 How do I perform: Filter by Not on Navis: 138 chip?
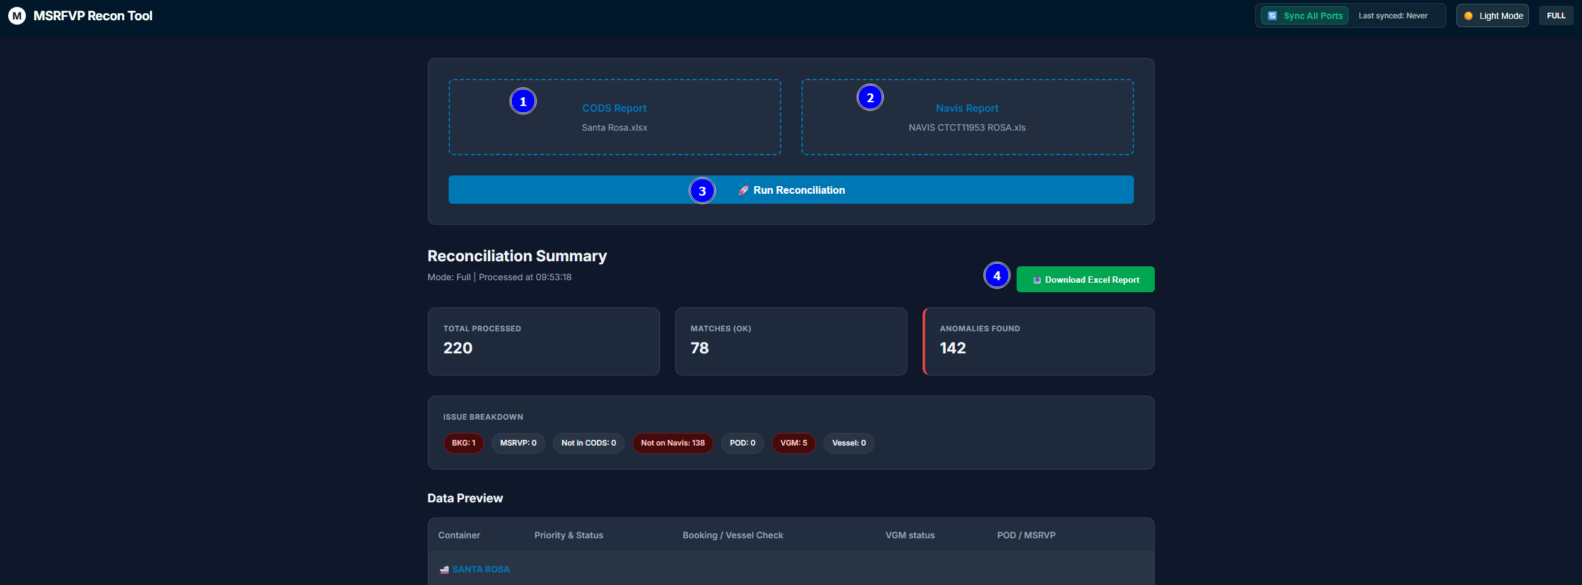(x=673, y=443)
